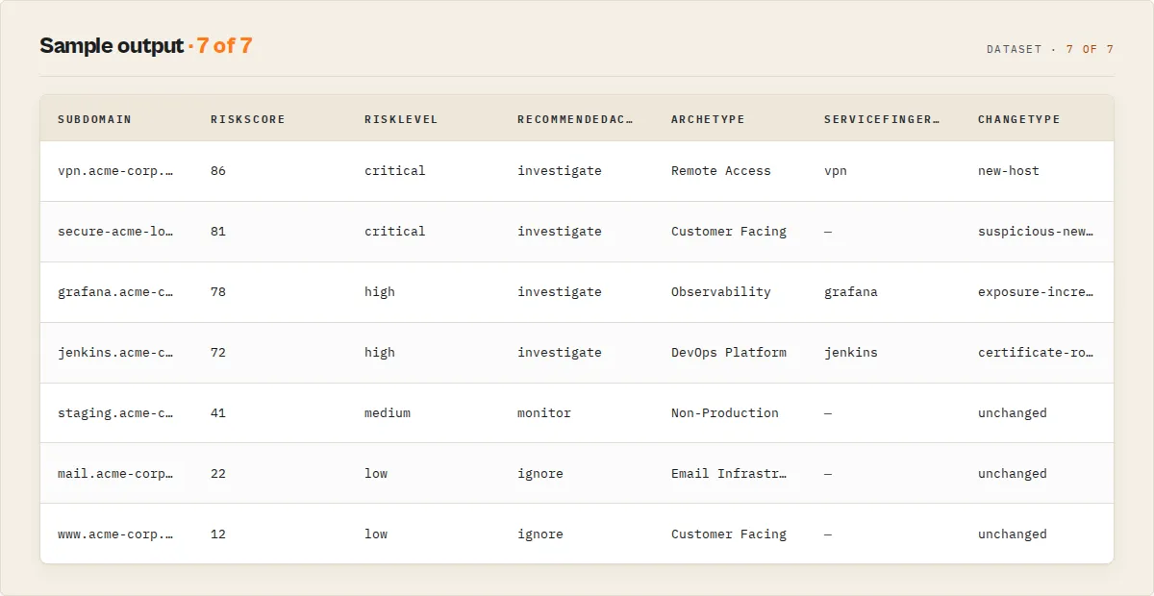This screenshot has height=596, width=1154.
Task: Click the ARCHETYPE column header
Action: coord(708,119)
